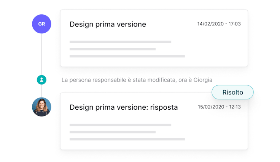
Task: Click the purple GR avatar
Action: [41, 24]
